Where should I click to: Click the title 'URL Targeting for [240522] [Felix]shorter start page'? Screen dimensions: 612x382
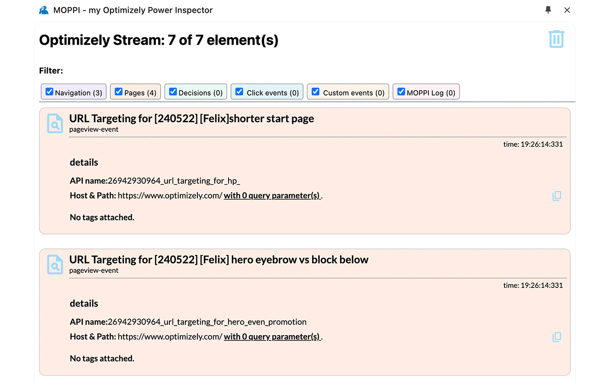click(x=192, y=118)
